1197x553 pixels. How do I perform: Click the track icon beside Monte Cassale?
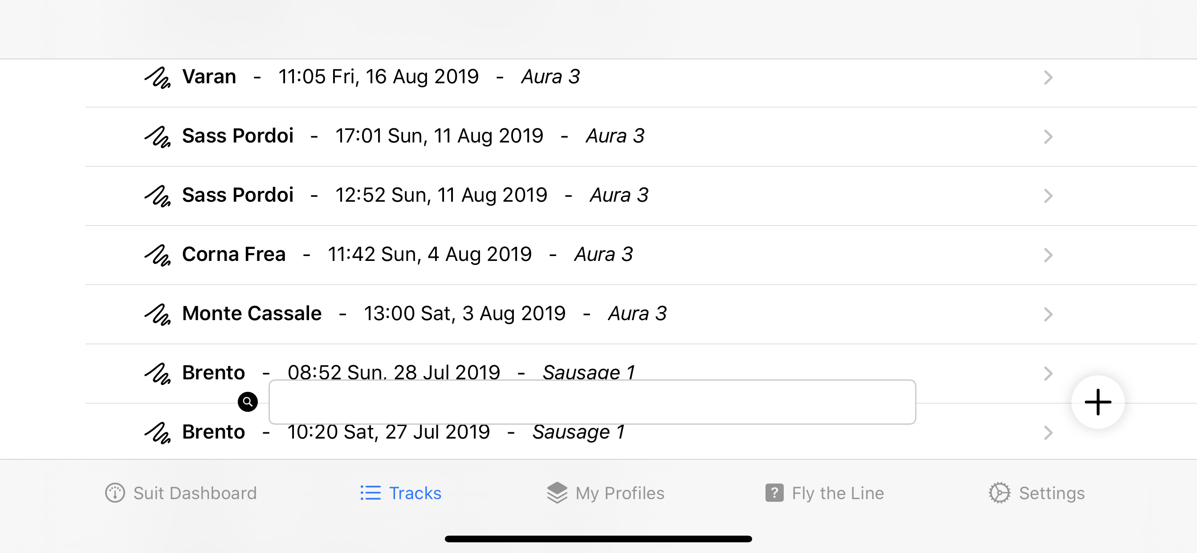tap(157, 314)
